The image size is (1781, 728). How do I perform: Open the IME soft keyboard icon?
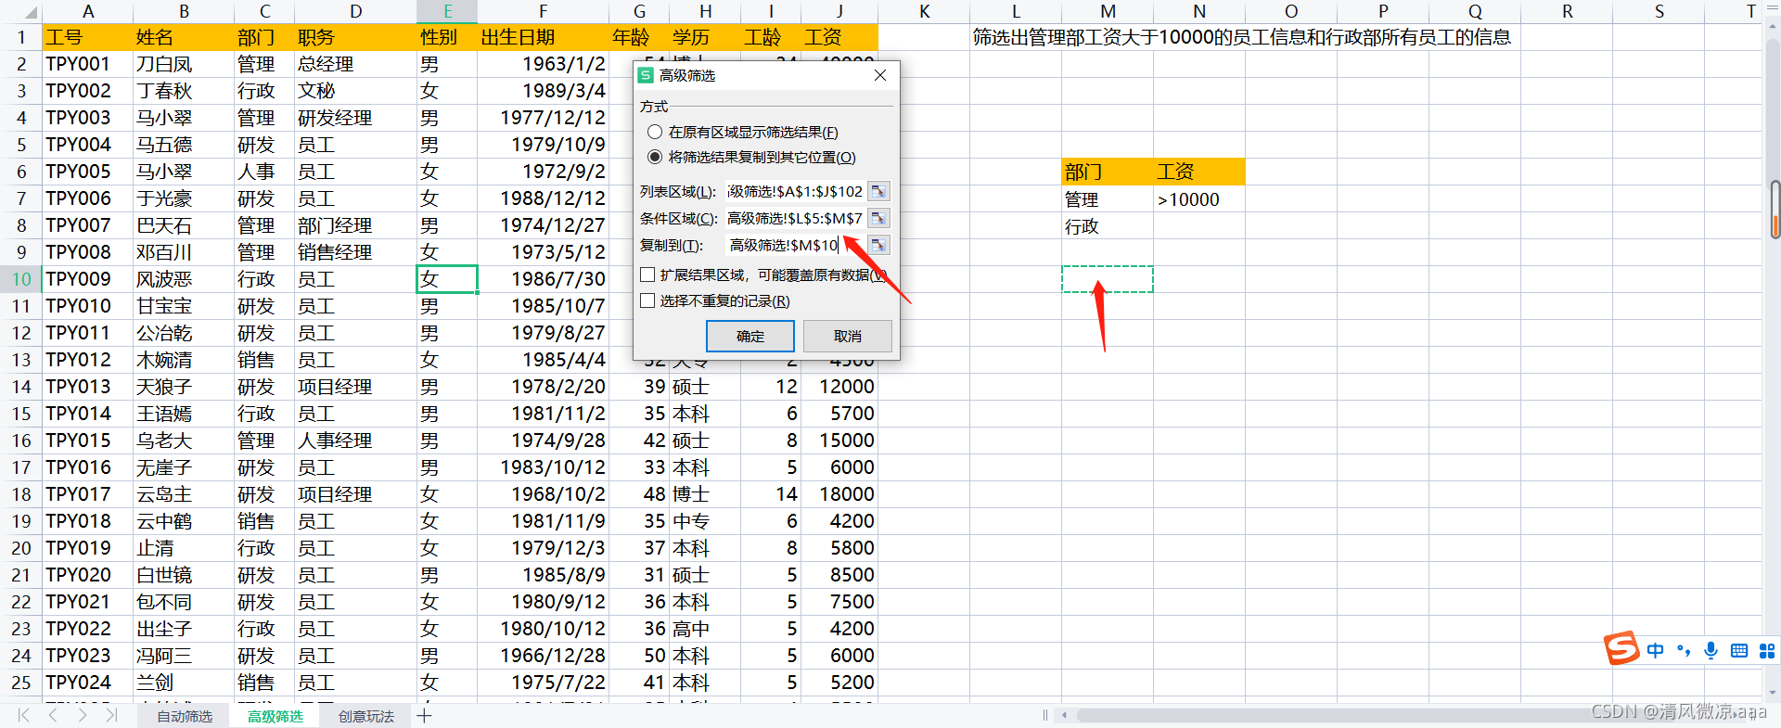pyautogui.click(x=1739, y=651)
